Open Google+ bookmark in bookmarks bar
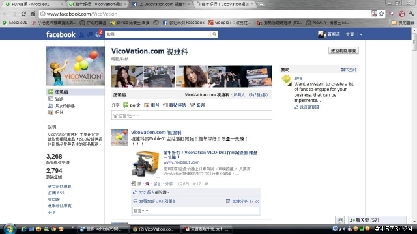 [229, 23]
